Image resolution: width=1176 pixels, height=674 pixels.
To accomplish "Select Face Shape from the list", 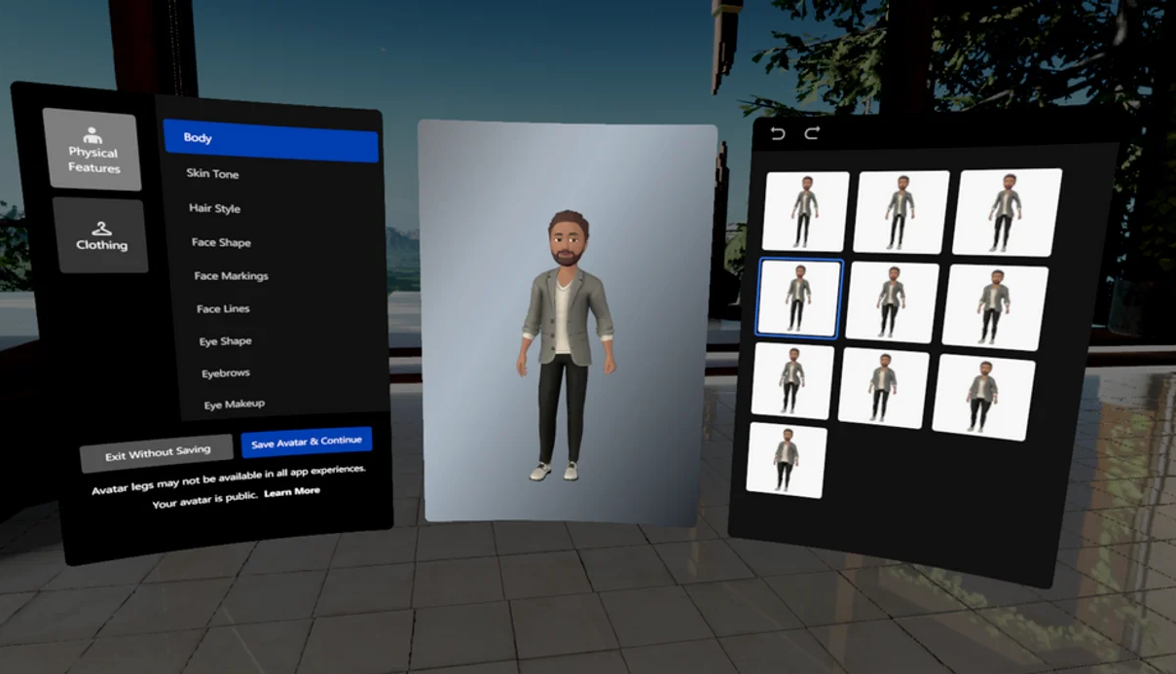I will (221, 242).
